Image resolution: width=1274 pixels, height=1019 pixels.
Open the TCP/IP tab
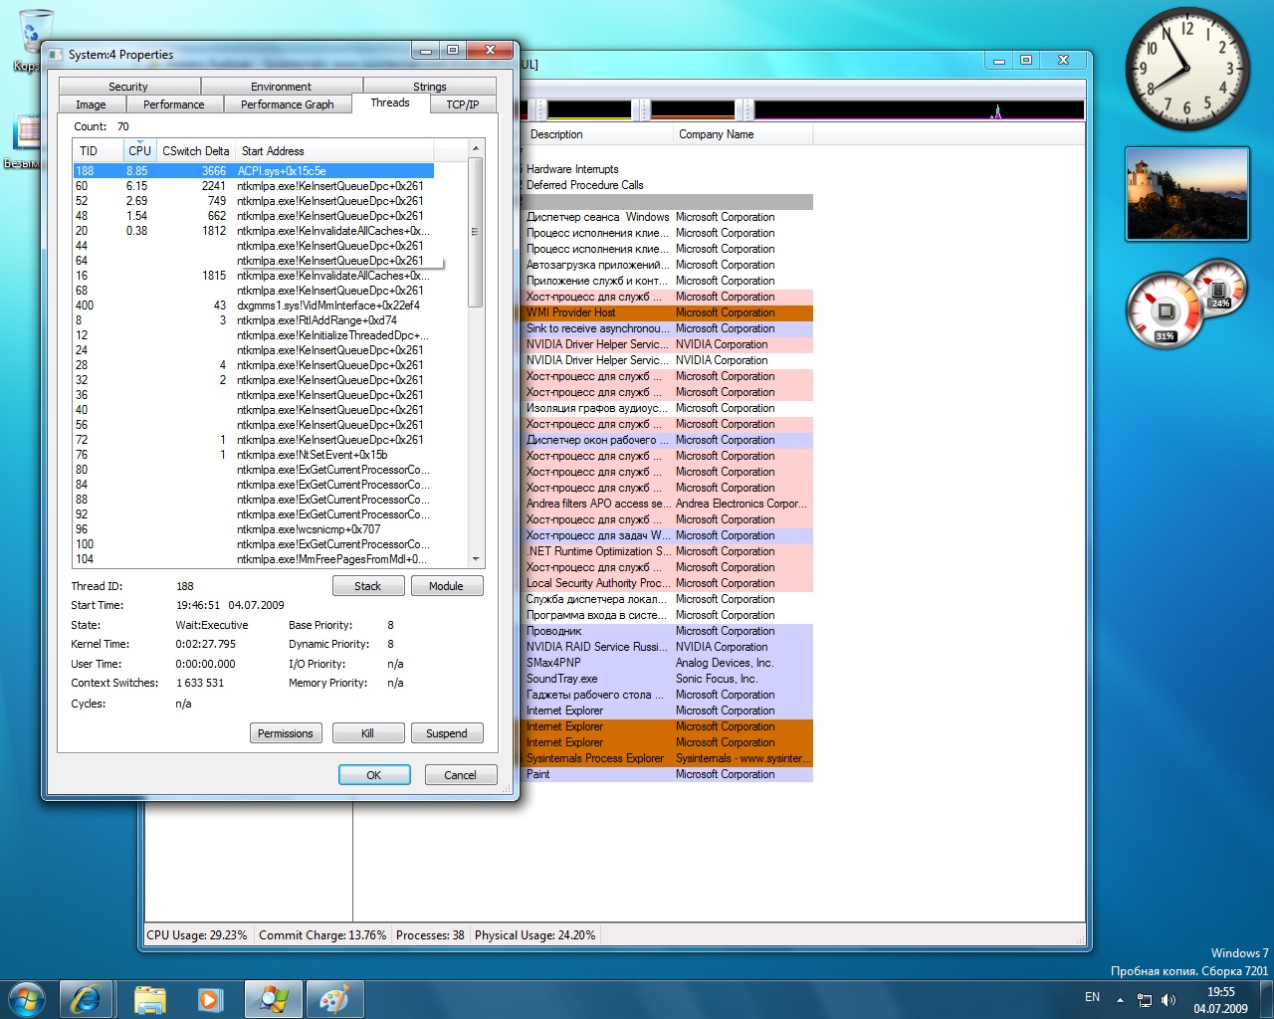pos(463,104)
